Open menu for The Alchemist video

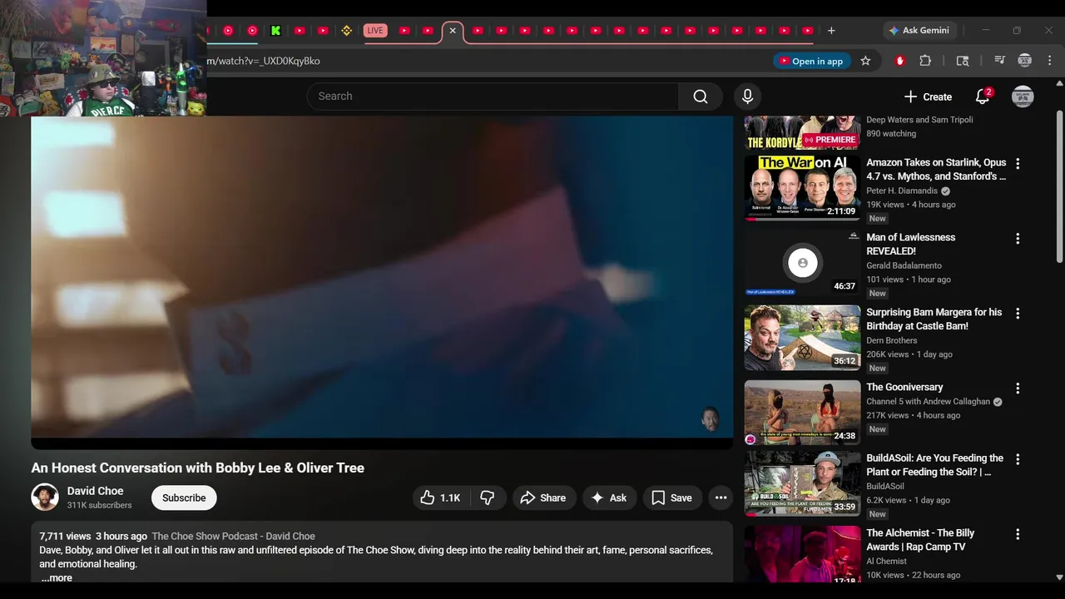(1017, 534)
